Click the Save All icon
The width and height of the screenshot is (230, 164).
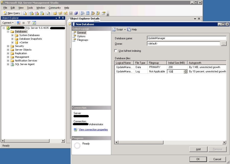click(76, 13)
